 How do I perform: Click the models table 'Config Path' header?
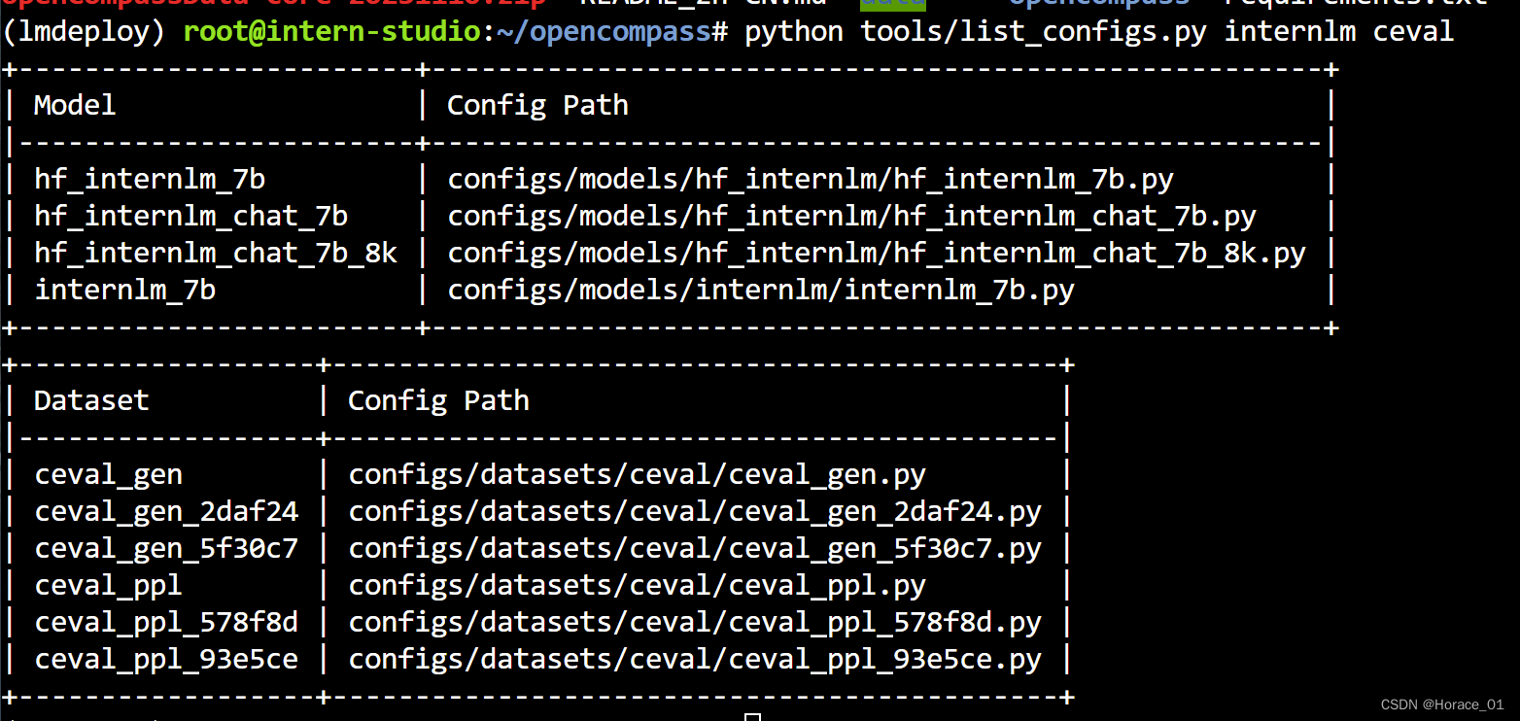pos(537,105)
